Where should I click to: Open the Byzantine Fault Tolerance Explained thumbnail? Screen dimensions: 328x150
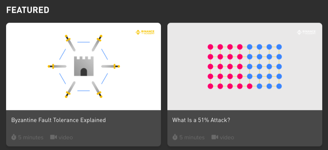(84, 66)
